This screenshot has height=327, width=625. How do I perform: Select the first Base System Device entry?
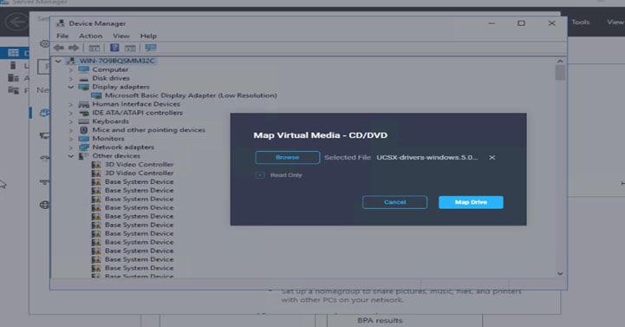(139, 182)
